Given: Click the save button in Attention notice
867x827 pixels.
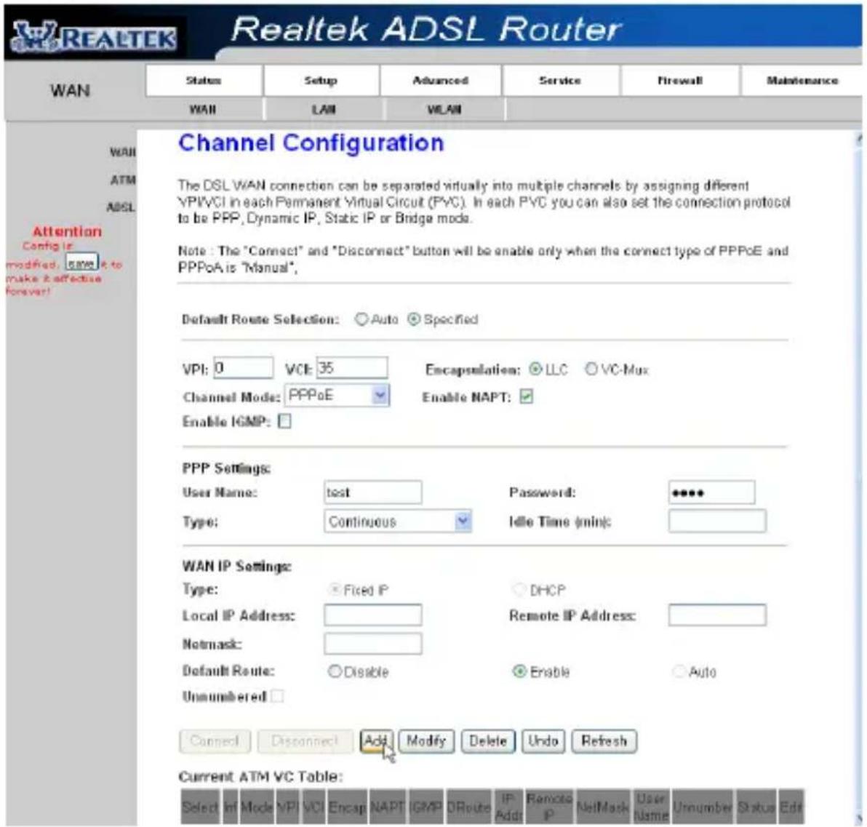Looking at the screenshot, I should [x=81, y=262].
